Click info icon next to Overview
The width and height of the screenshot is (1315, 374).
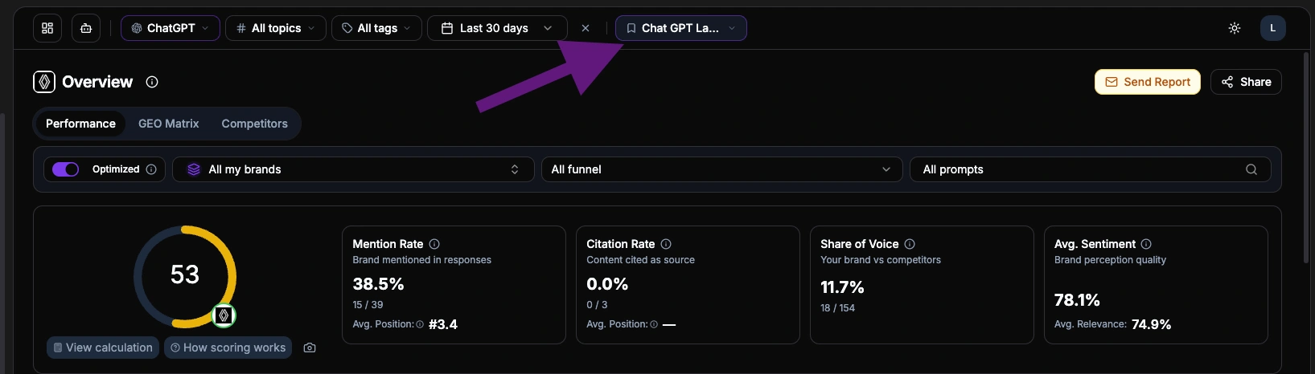coord(152,82)
